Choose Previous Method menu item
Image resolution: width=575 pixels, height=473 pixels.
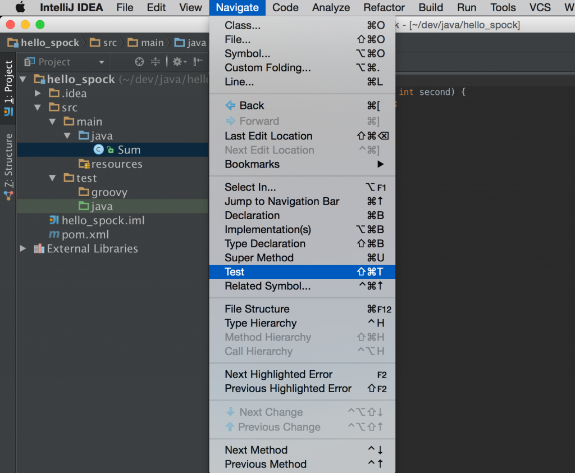click(302, 464)
